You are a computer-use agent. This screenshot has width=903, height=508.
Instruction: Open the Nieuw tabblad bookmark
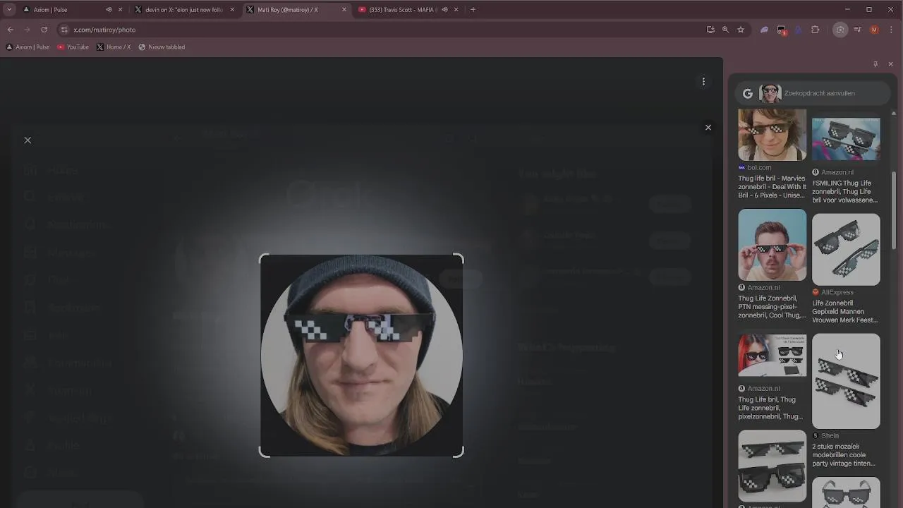[x=162, y=47]
